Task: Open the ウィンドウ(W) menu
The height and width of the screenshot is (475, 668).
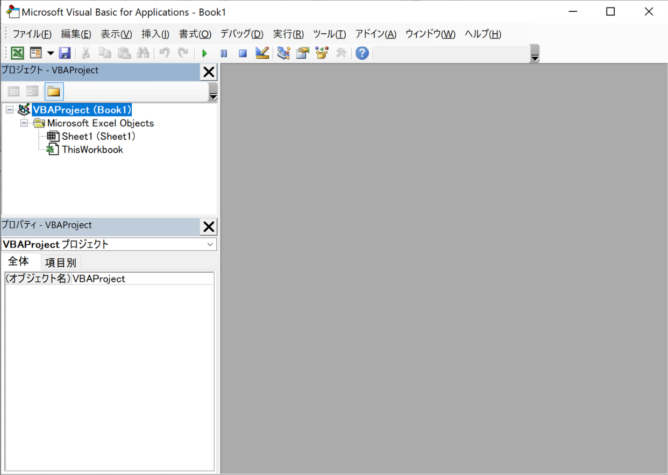Action: [430, 34]
